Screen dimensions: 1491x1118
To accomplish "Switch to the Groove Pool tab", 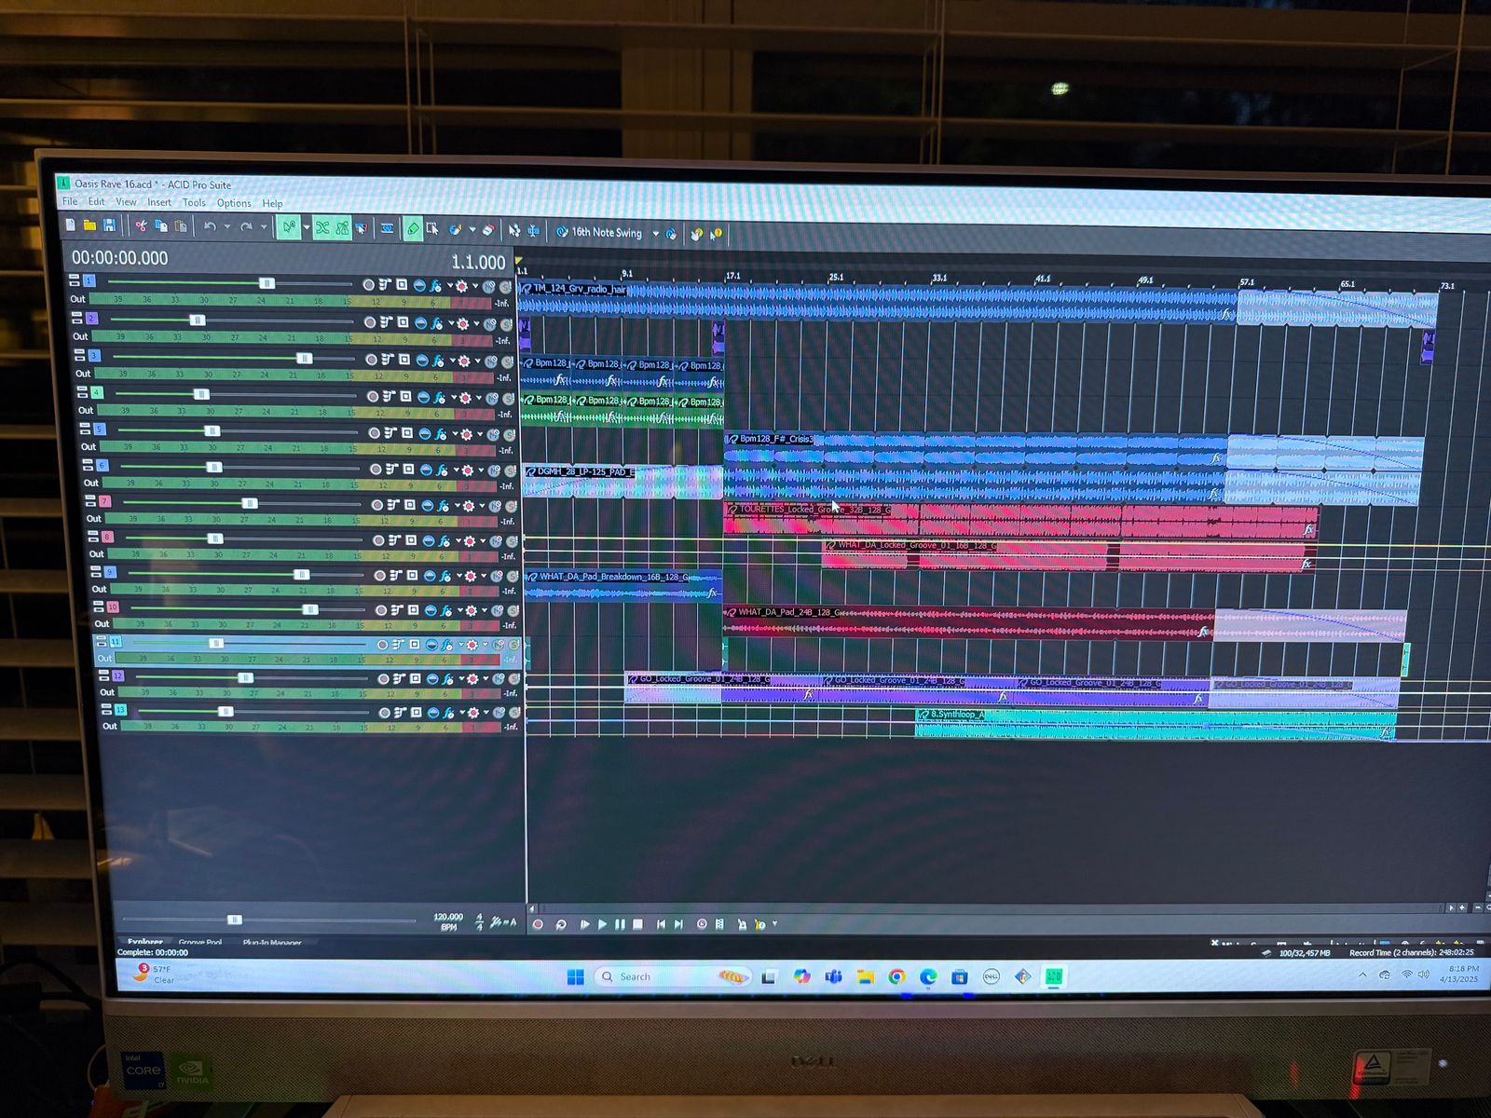I will 200,943.
